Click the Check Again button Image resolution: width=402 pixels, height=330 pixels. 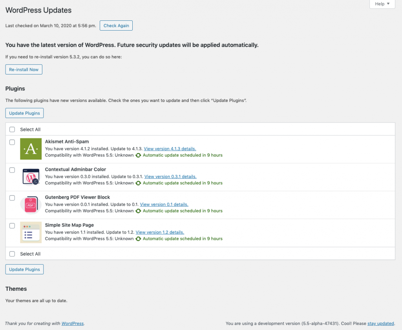click(x=116, y=25)
